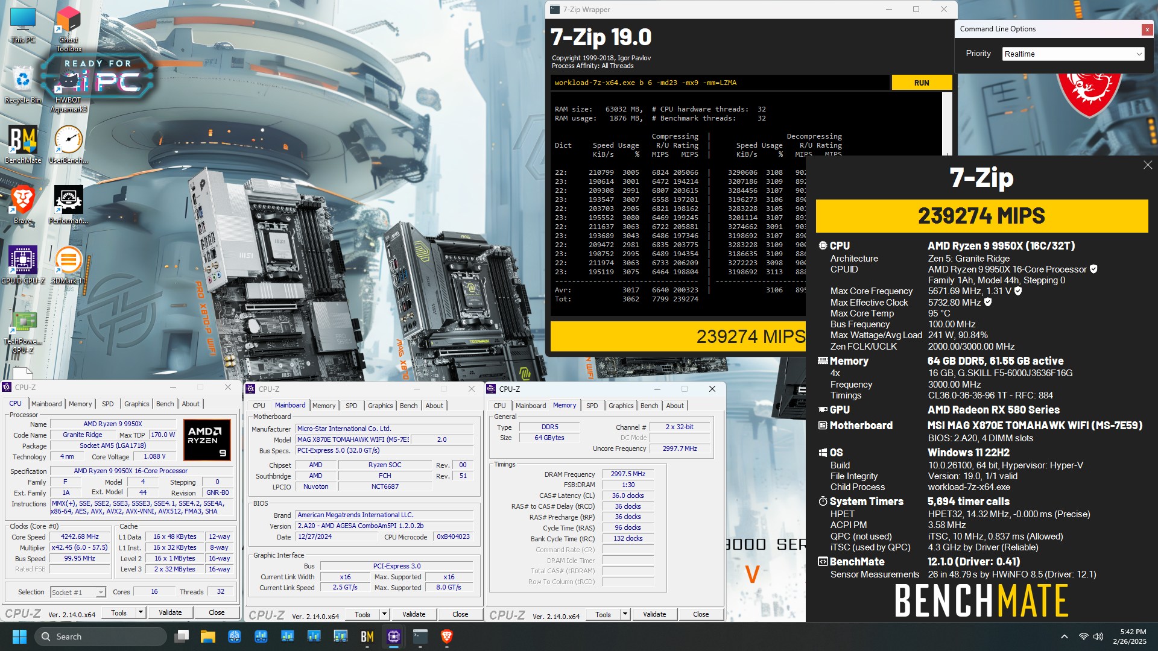1158x651 pixels.
Task: Open SPD tab in middle CPU-Z window
Action: click(x=352, y=406)
